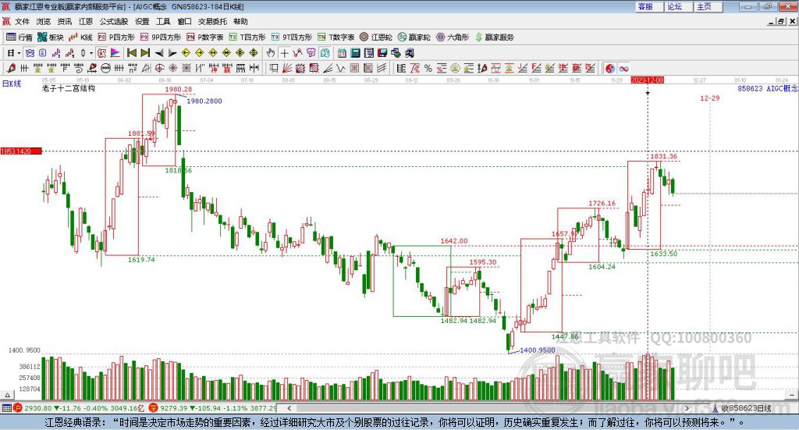The width and height of the screenshot is (799, 430).
Task: Open the 江恩 menu
Action: (x=86, y=21)
